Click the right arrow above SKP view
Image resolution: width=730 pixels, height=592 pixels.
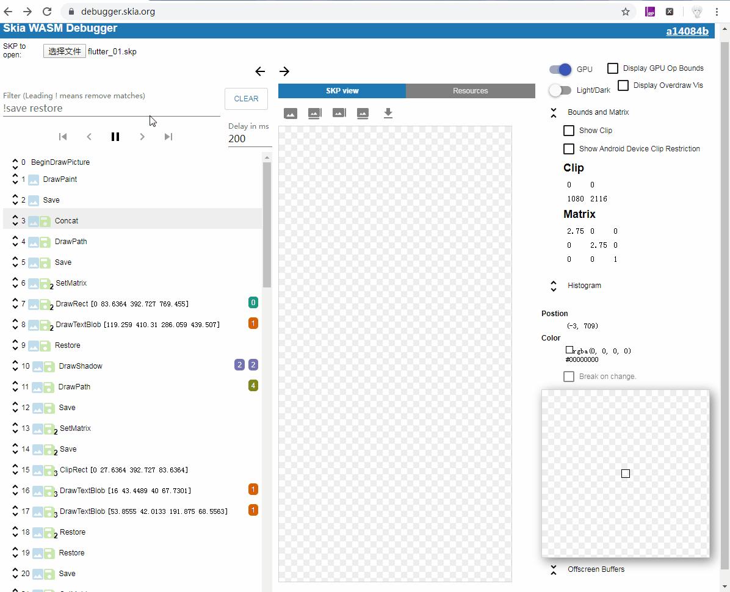tap(284, 71)
